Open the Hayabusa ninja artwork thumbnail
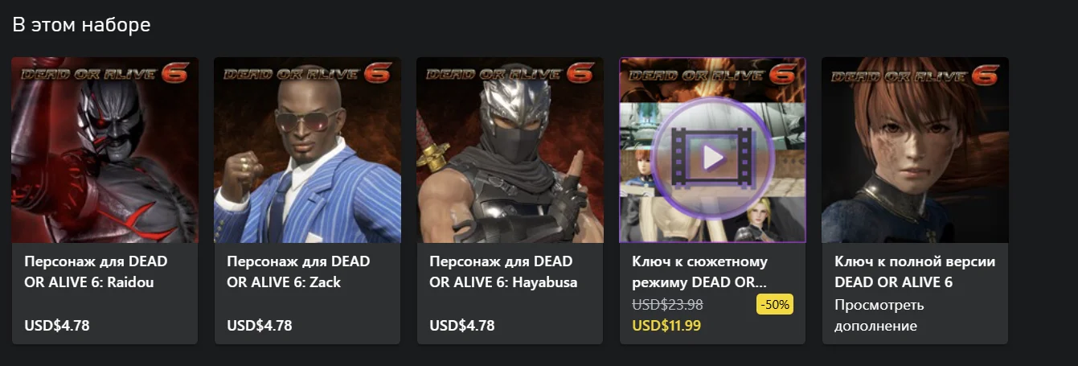The width and height of the screenshot is (1078, 366). point(510,150)
